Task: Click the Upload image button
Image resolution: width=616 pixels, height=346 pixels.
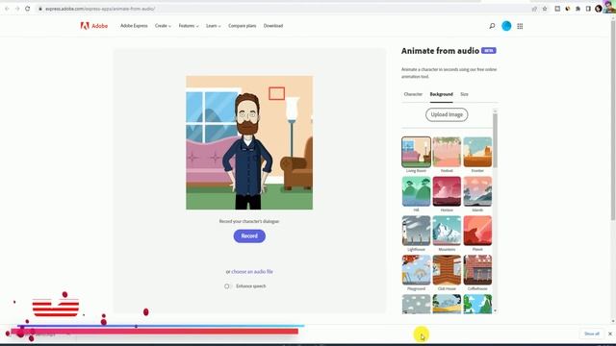Action: click(447, 114)
